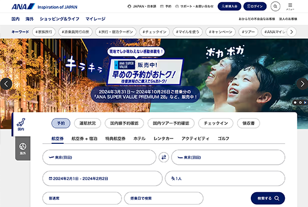Open the 国内 navigation menu

(15, 19)
